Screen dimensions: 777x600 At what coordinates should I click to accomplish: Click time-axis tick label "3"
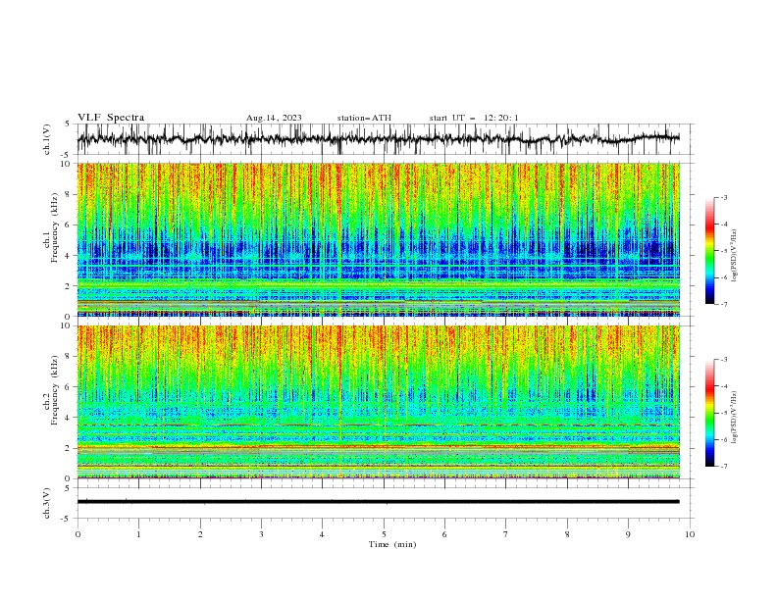coord(261,534)
